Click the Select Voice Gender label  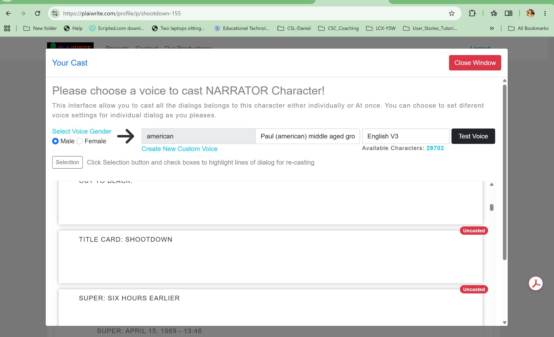82,131
